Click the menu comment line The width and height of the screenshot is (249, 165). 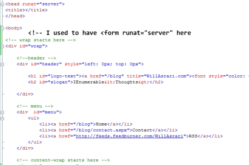coord(35,106)
